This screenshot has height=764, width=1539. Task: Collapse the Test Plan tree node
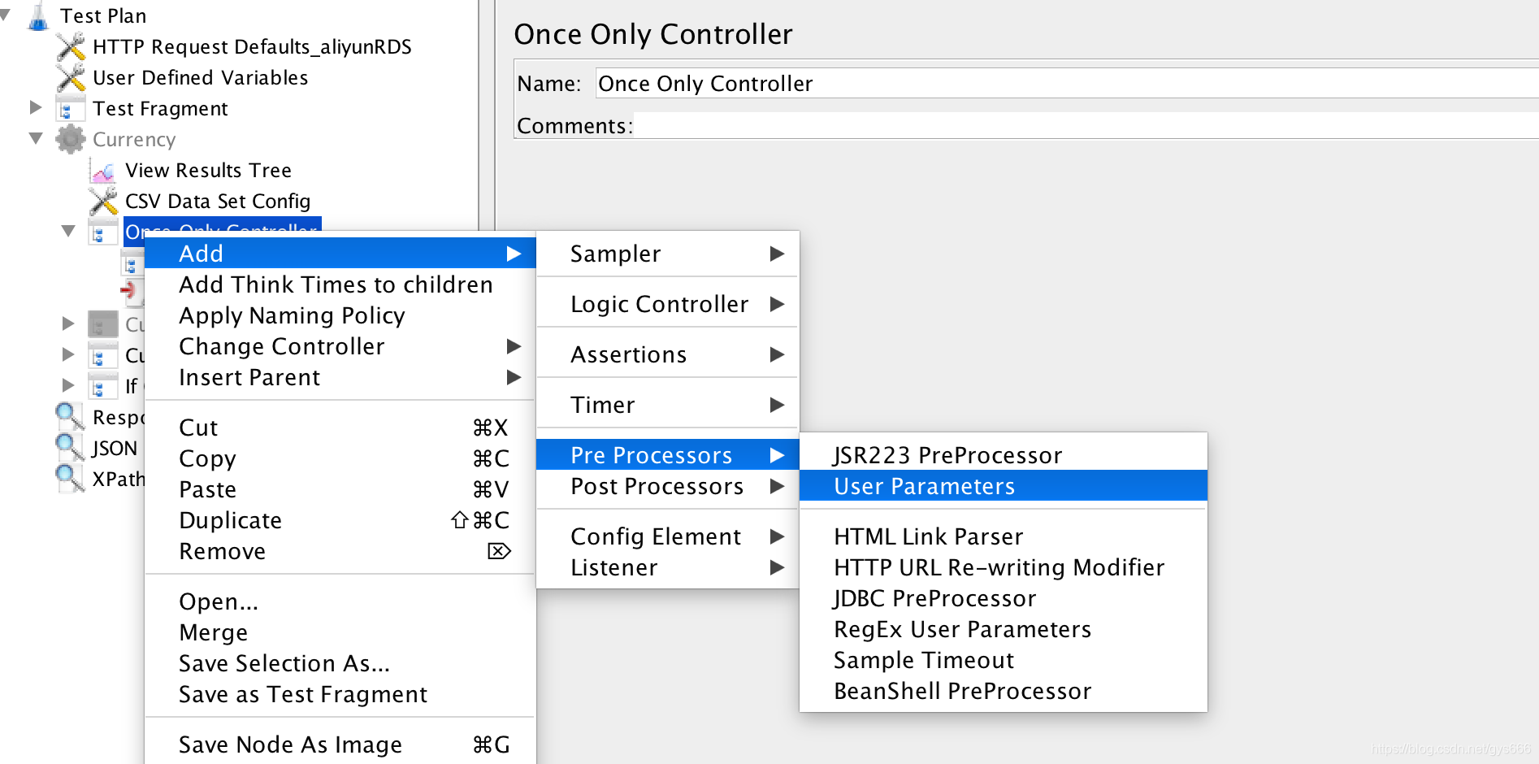tap(6, 15)
